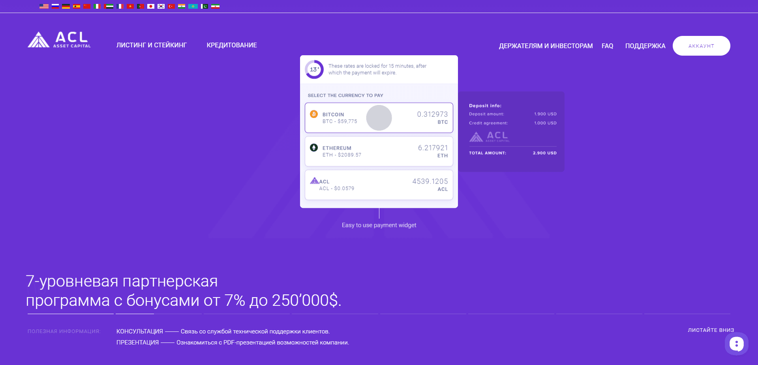Open the Листинг и стейкинг menu
This screenshot has width=758, height=365.
[x=151, y=45]
